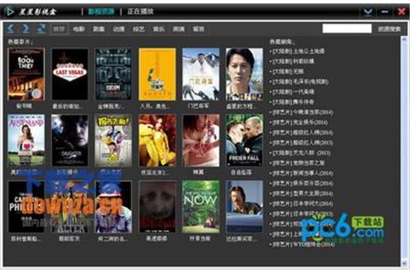Open the 舞乐传奇 series link
This screenshot has width=410, height=273.
[293, 102]
